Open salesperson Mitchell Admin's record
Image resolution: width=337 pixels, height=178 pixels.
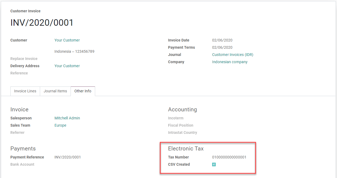click(x=67, y=118)
